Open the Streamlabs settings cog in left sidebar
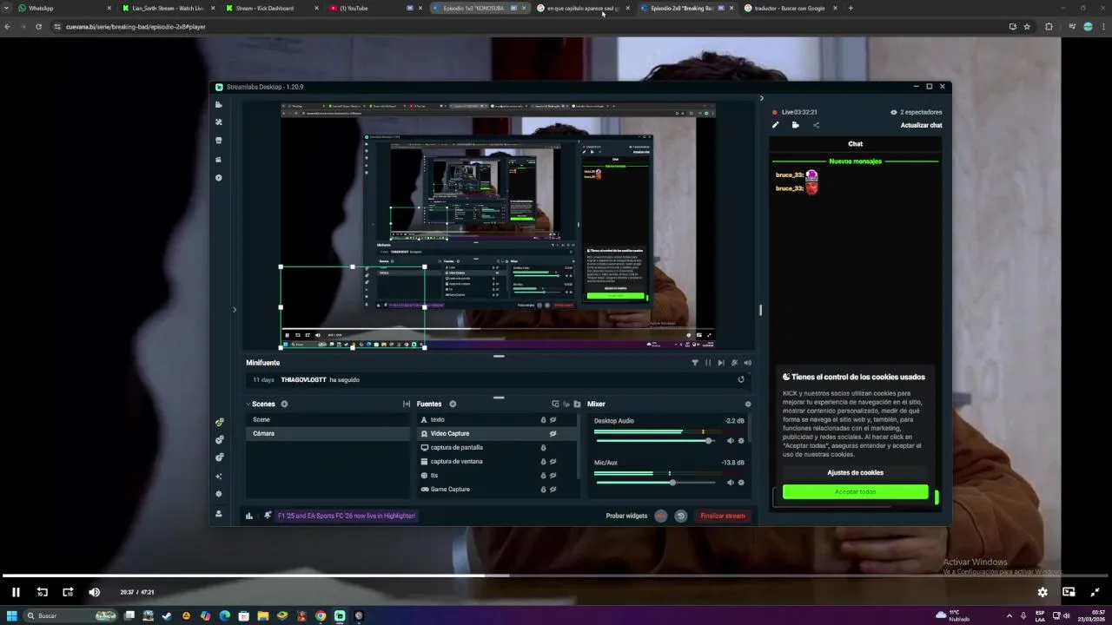 click(x=219, y=494)
